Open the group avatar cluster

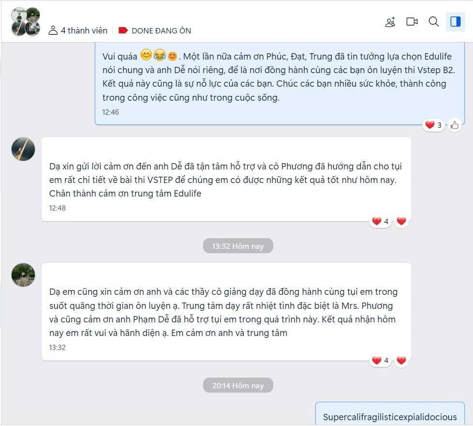(25, 22)
